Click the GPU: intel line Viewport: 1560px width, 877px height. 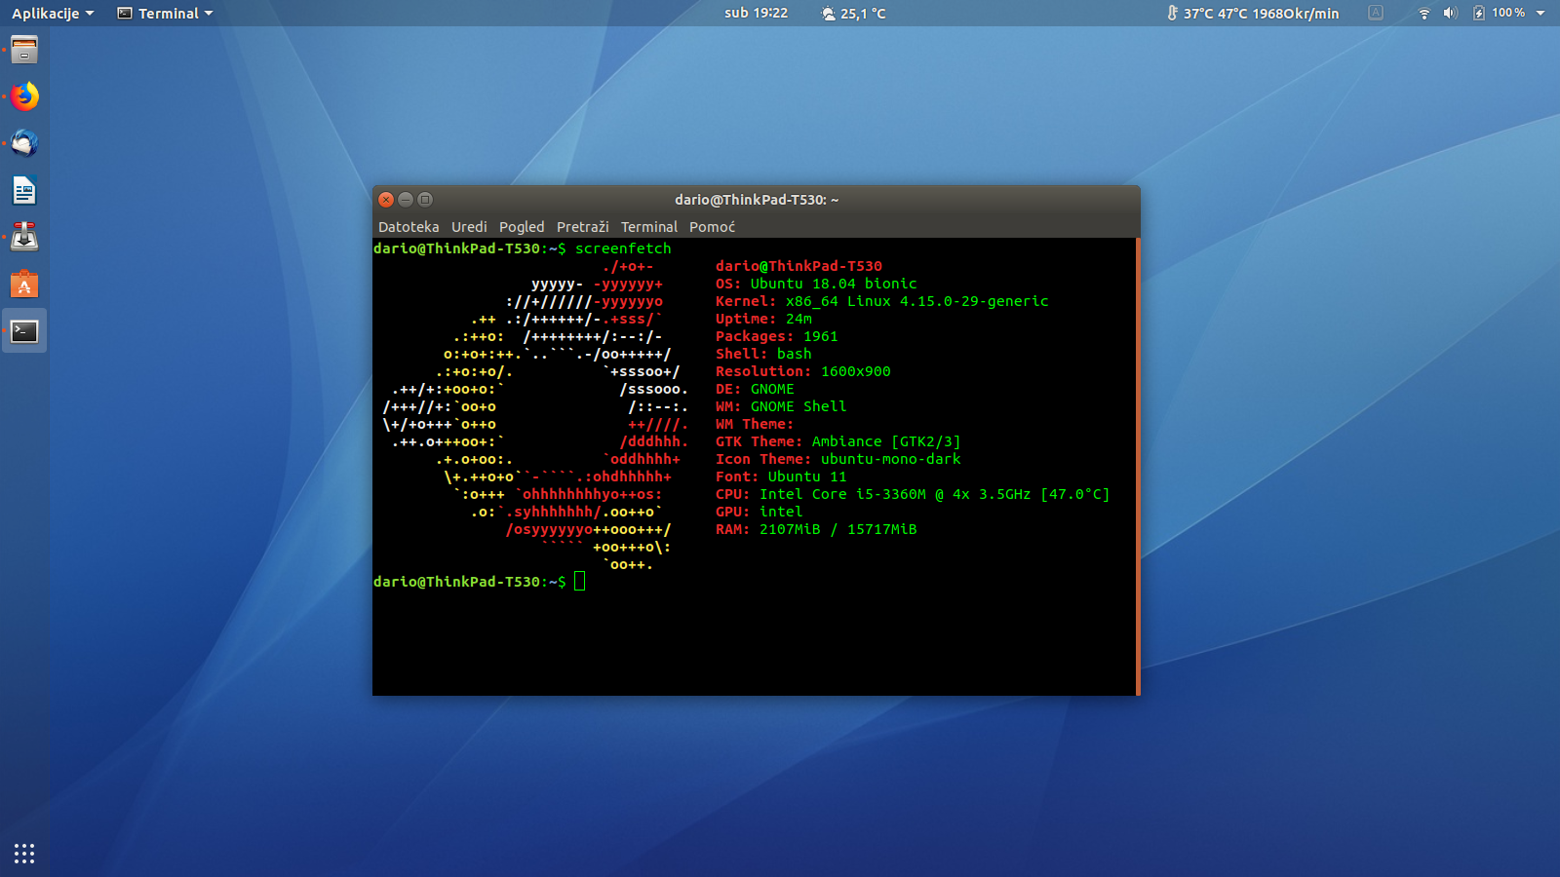click(760, 512)
